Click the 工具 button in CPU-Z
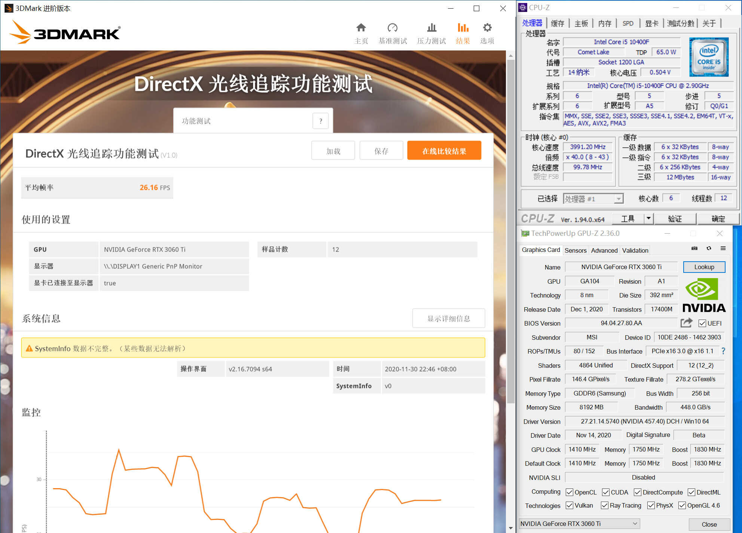 pos(628,219)
